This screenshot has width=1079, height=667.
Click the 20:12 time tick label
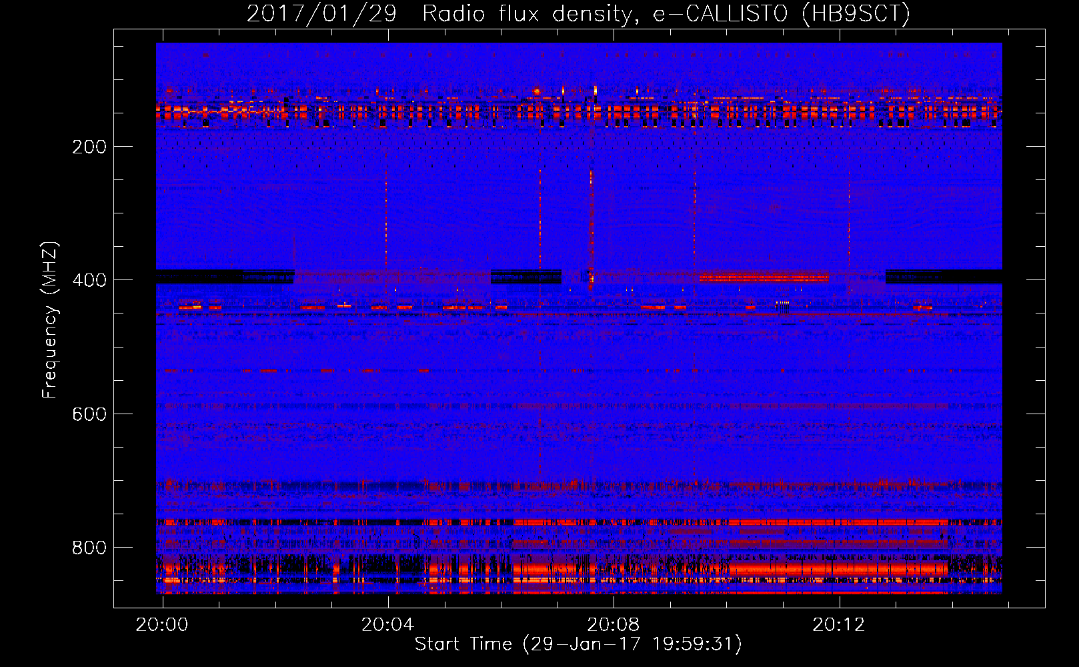pyautogui.click(x=838, y=625)
